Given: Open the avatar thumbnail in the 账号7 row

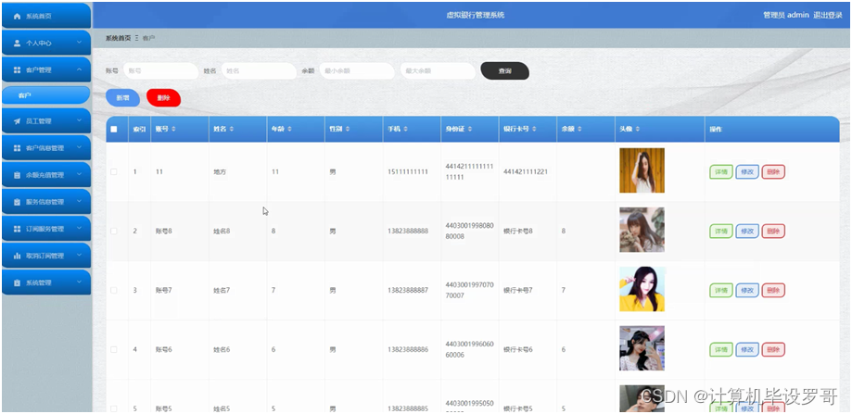Looking at the screenshot, I should (x=642, y=289).
